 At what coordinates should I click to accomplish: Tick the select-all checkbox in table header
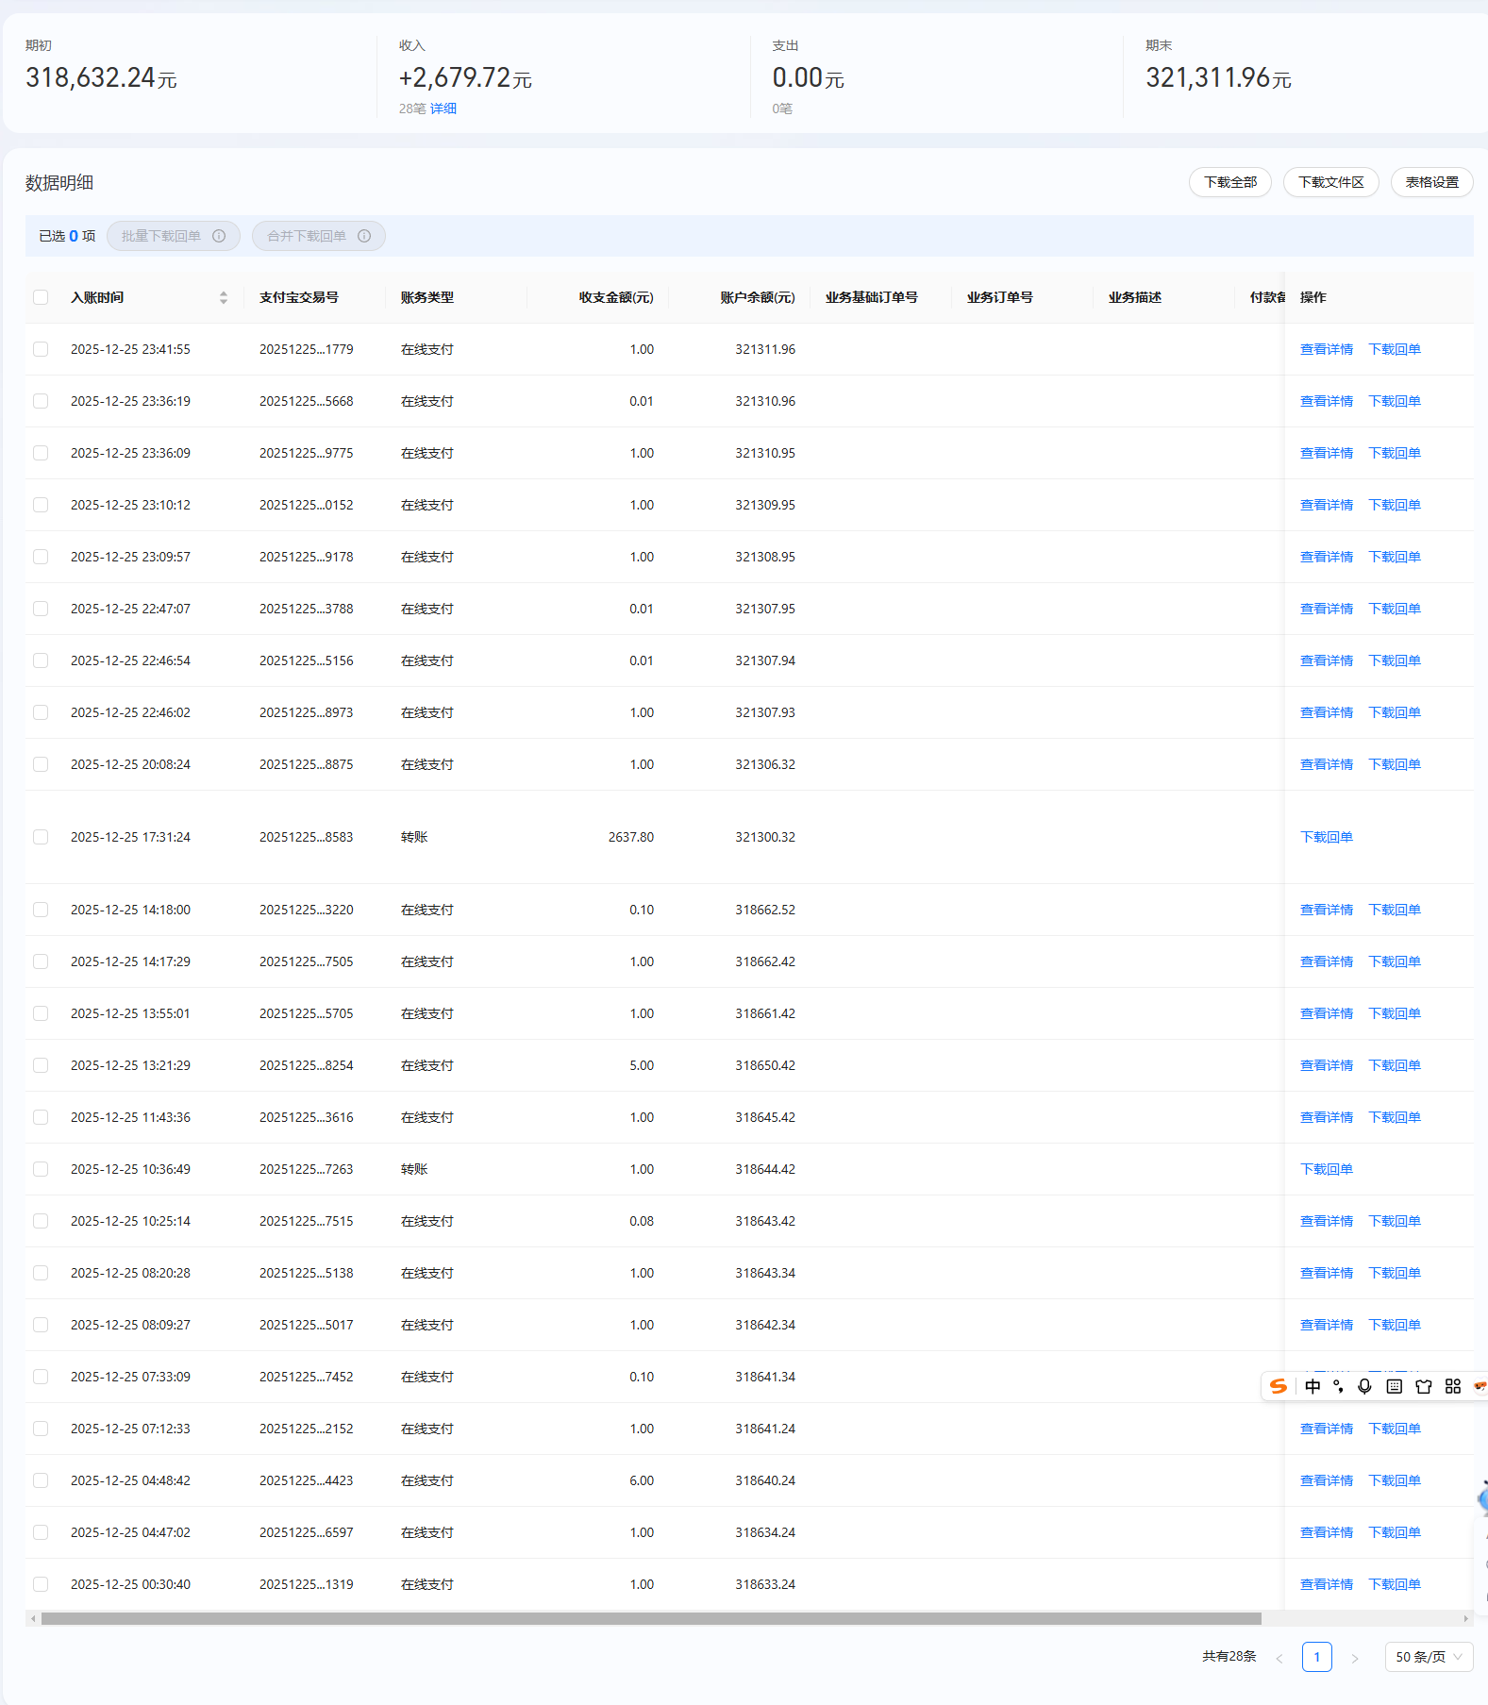(x=41, y=297)
